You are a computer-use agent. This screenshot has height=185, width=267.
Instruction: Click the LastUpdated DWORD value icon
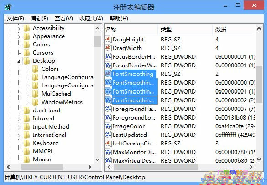108,135
